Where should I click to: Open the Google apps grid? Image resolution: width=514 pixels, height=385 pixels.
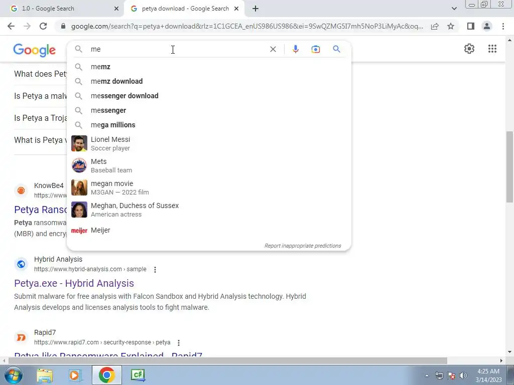[492, 49]
